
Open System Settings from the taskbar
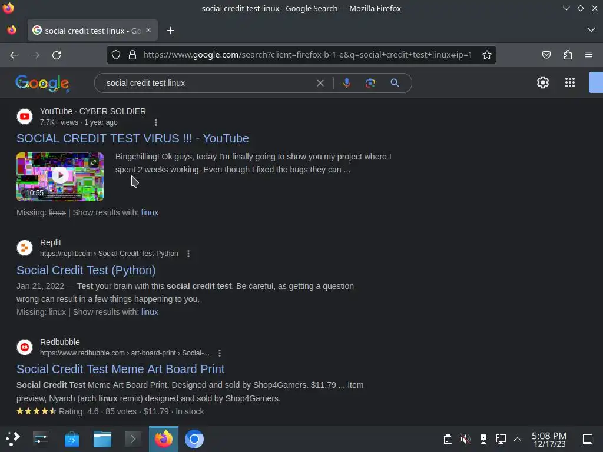coord(41,438)
